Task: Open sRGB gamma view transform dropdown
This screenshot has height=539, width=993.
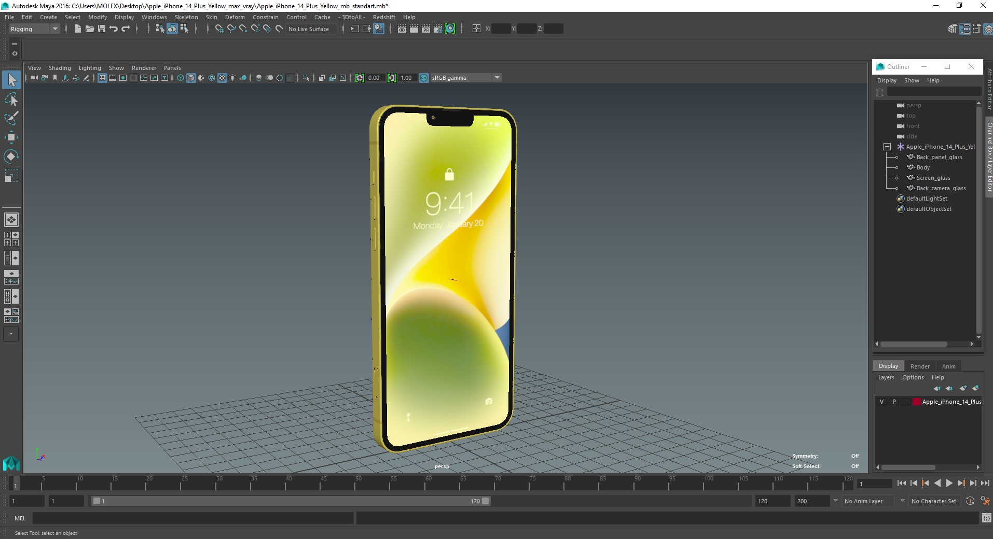Action: pos(466,78)
